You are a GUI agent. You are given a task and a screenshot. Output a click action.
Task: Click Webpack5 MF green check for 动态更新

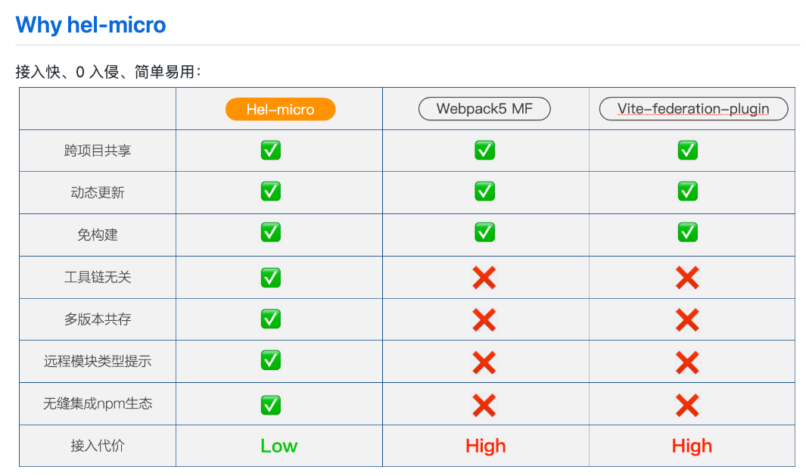click(484, 191)
